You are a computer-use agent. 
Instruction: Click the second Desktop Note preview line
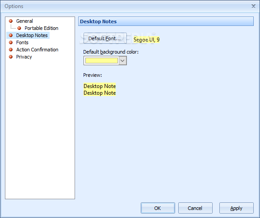pos(100,93)
